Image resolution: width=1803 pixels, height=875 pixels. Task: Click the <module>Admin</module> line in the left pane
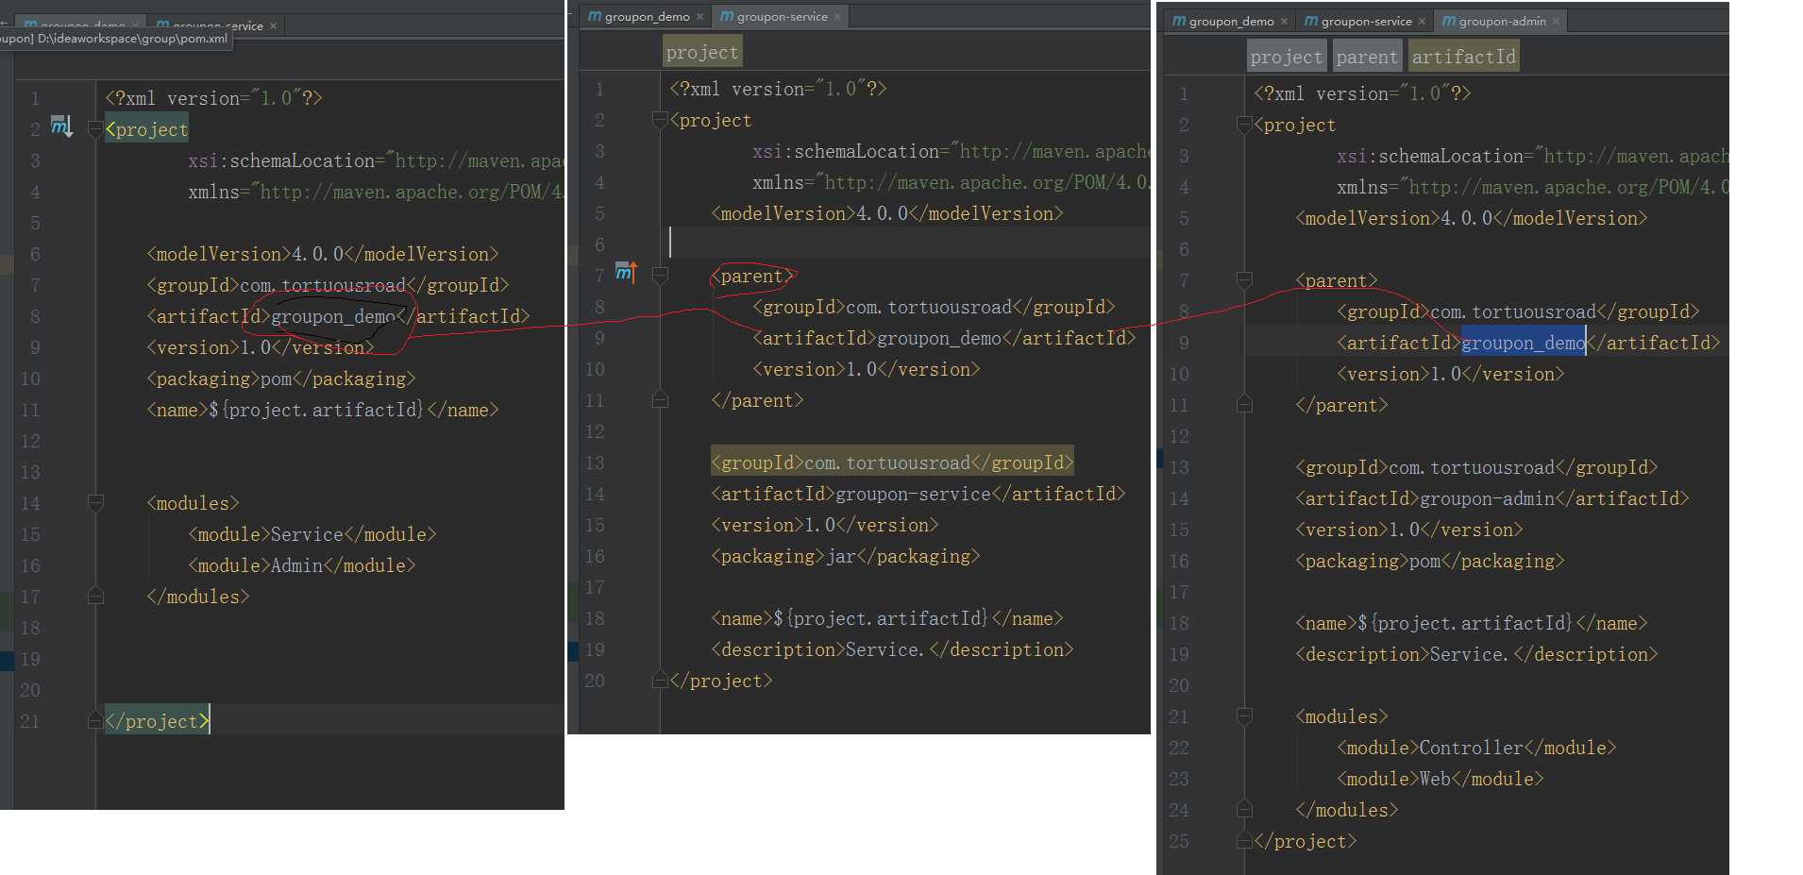pyautogui.click(x=301, y=565)
